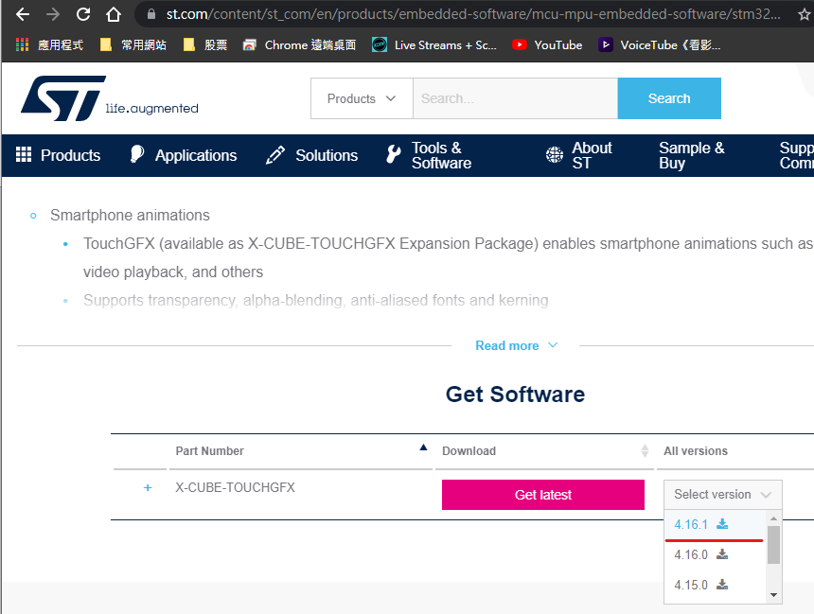Open the Sample & Buy menu
The image size is (814, 614).
pyautogui.click(x=692, y=155)
